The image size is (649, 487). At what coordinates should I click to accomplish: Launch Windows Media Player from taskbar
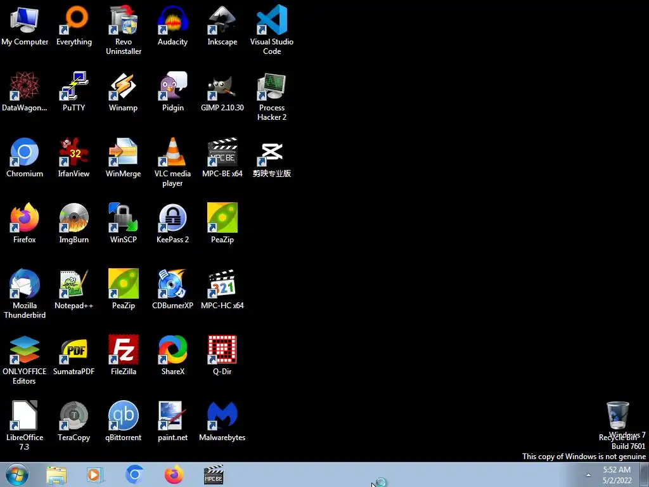tap(95, 475)
